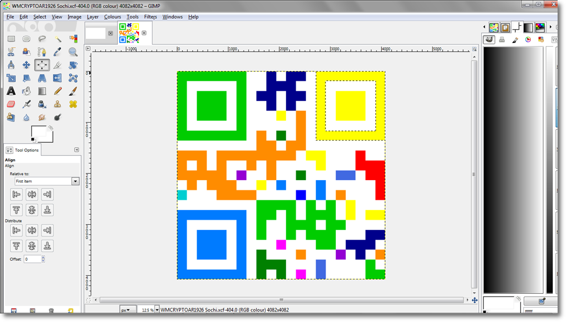Select the Ellipse Select tool
Image resolution: width=566 pixels, height=322 pixels.
(26, 39)
